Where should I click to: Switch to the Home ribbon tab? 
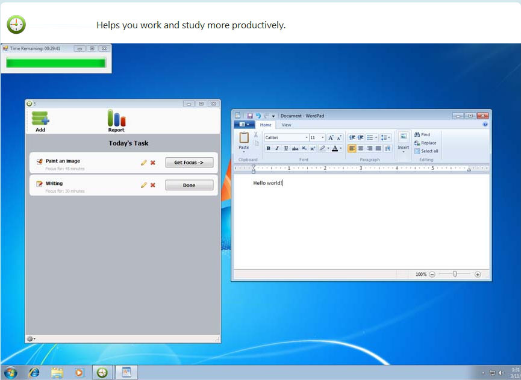[x=266, y=125]
